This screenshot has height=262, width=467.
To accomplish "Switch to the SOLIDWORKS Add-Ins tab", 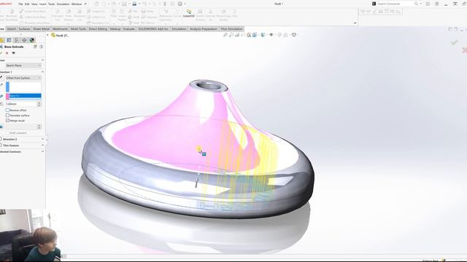I will point(153,29).
